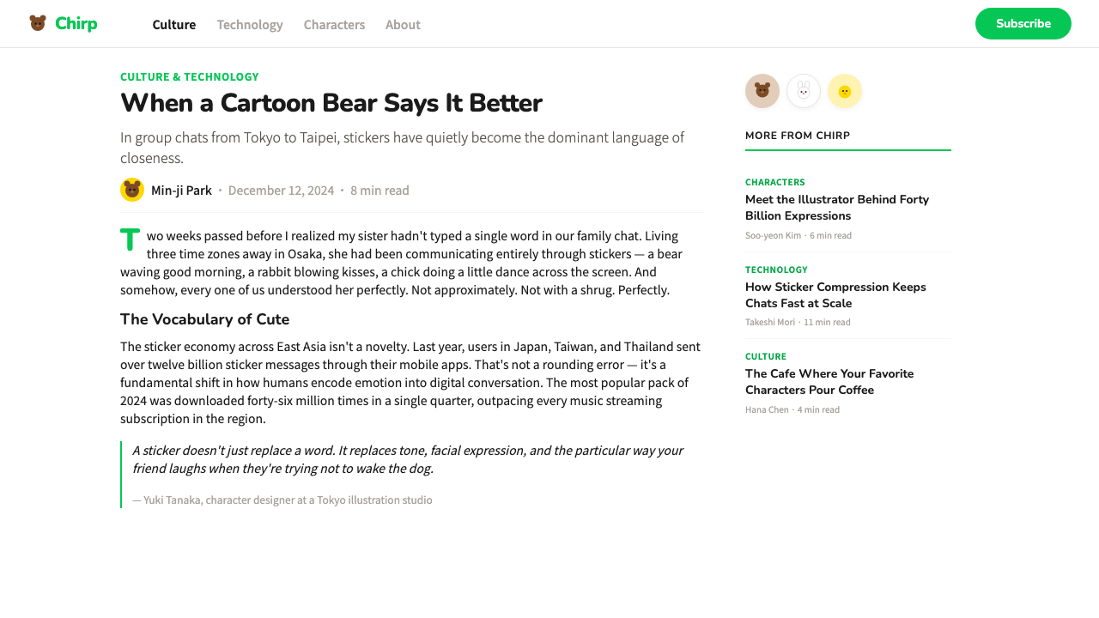
Task: Click the Chirp bear logo icon
Action: click(38, 23)
